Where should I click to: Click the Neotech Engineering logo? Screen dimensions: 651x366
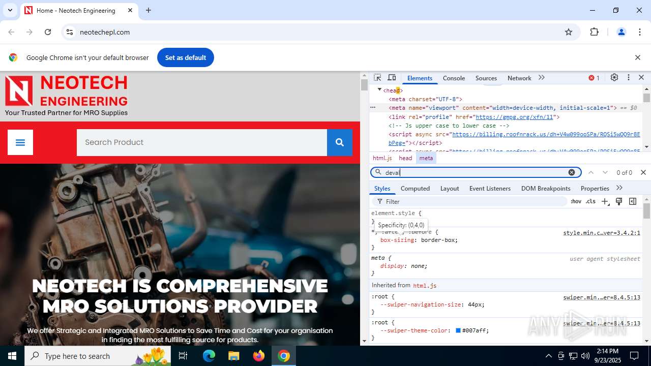tap(66, 96)
